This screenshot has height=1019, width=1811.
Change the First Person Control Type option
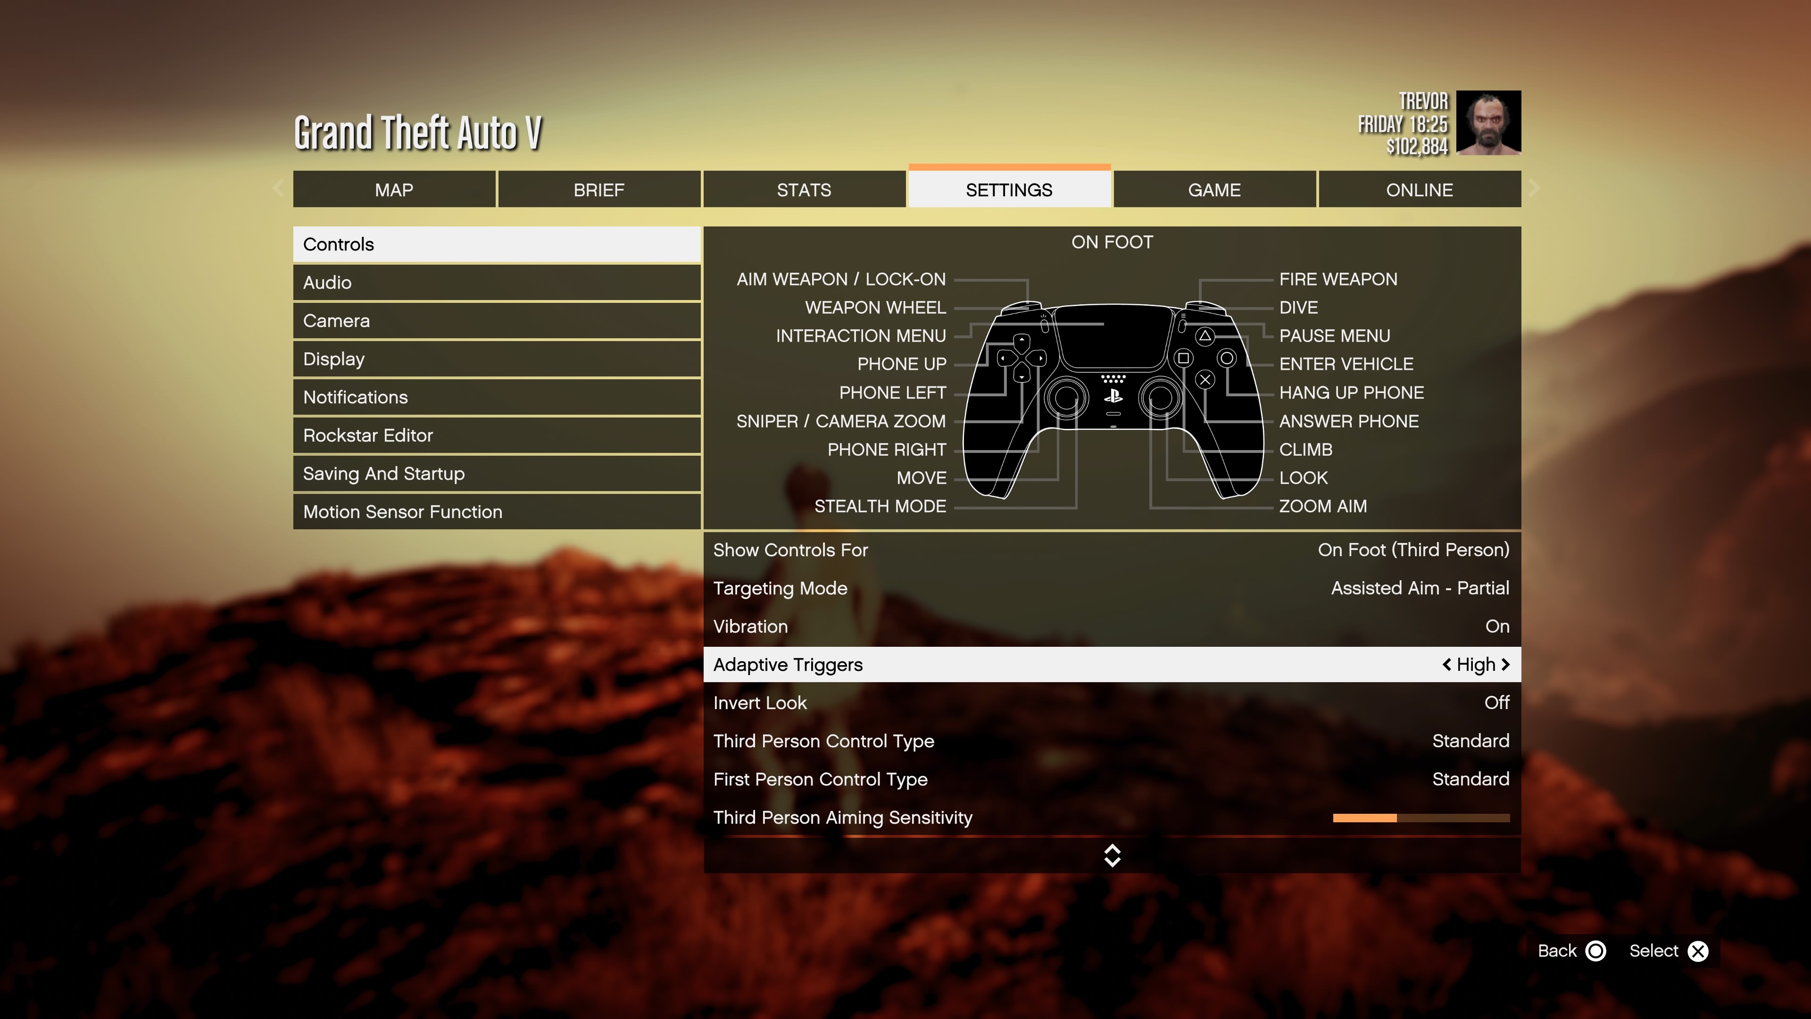tap(1112, 779)
